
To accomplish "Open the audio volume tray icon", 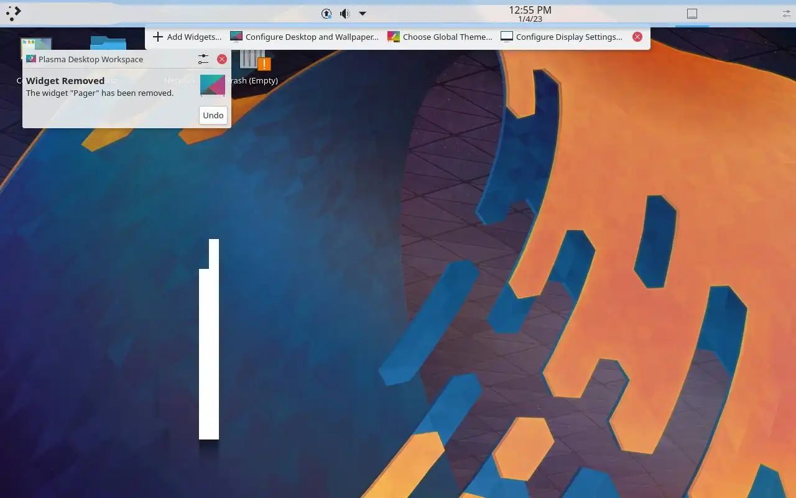I will (x=345, y=13).
